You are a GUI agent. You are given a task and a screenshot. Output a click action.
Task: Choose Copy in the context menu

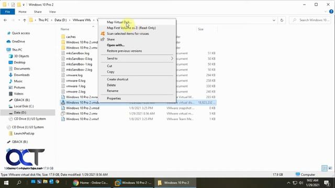point(137,72)
